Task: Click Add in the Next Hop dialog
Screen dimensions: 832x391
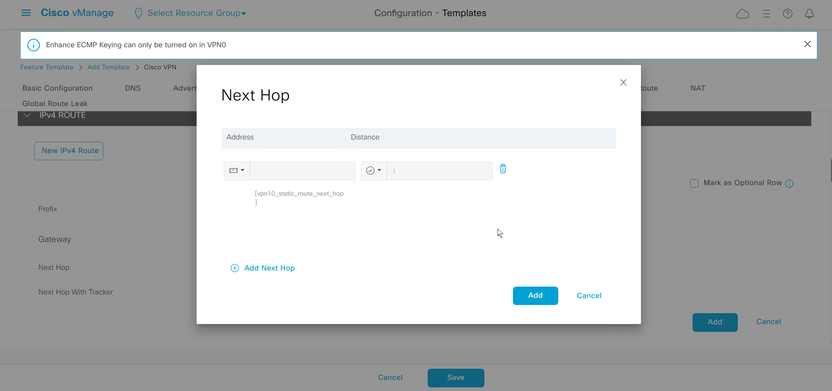Action: 535,295
